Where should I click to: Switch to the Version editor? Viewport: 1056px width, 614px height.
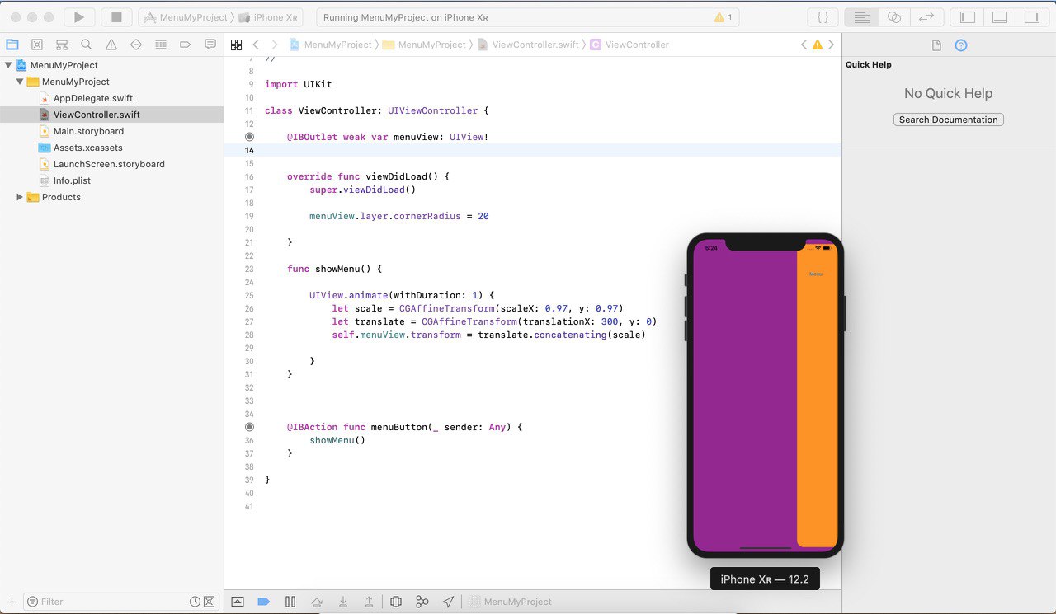point(926,17)
